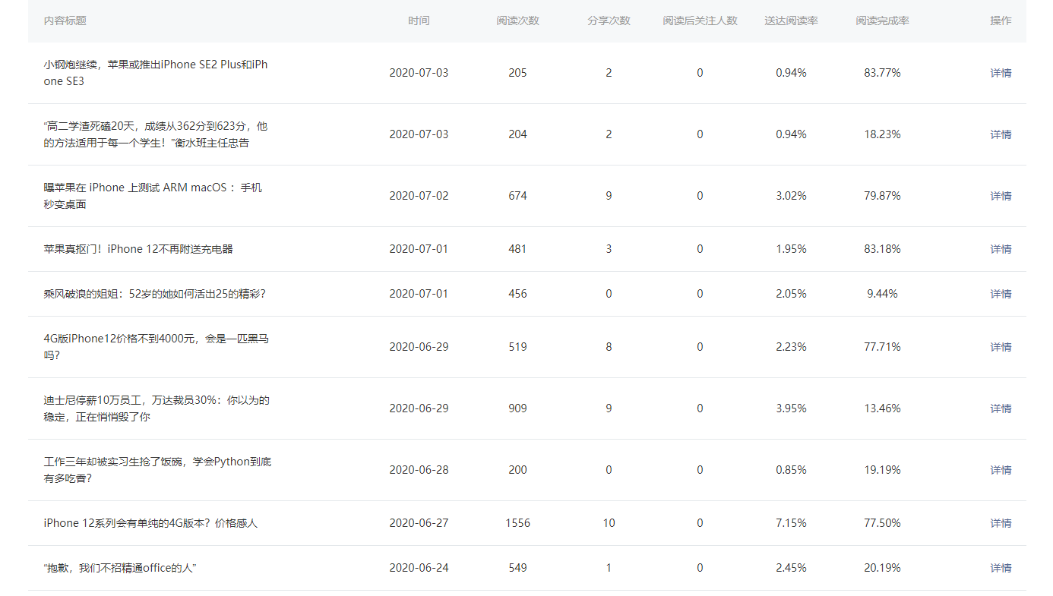Select title 工作三年却被实习生抢了饭碗

[157, 470]
